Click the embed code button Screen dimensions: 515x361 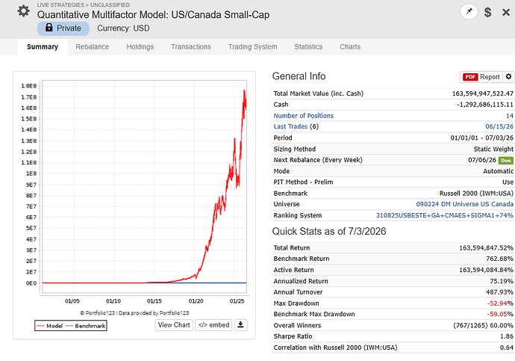(213, 325)
